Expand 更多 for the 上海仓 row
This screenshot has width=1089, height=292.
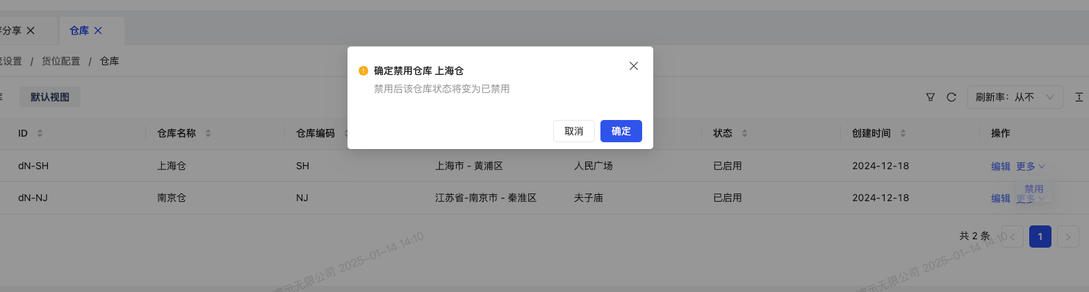coord(1031,166)
